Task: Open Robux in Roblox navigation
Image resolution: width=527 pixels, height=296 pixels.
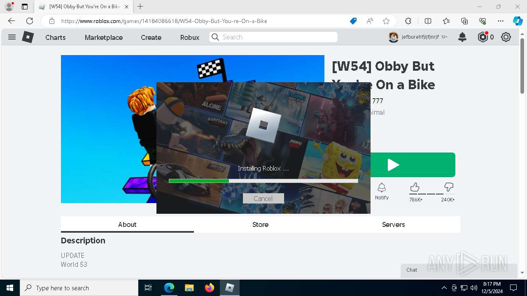Action: point(190,37)
